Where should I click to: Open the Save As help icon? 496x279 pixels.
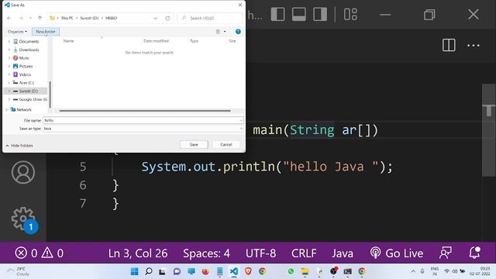tap(238, 32)
